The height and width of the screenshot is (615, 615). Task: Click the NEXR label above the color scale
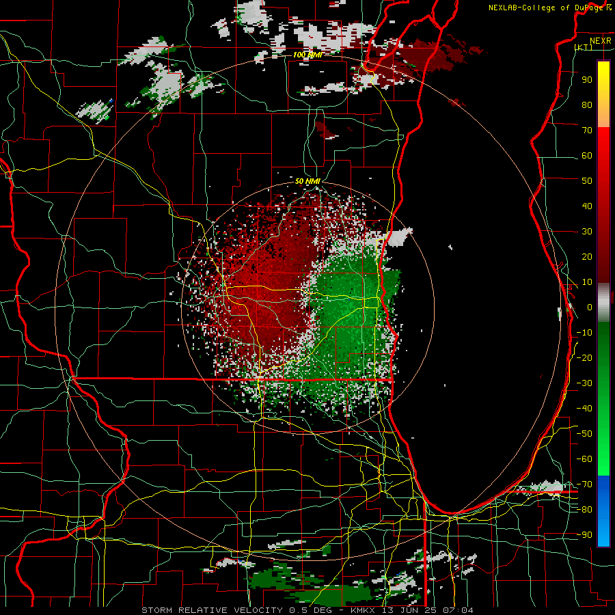pos(600,41)
